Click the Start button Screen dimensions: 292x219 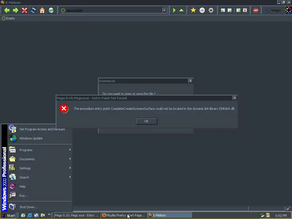8,216
